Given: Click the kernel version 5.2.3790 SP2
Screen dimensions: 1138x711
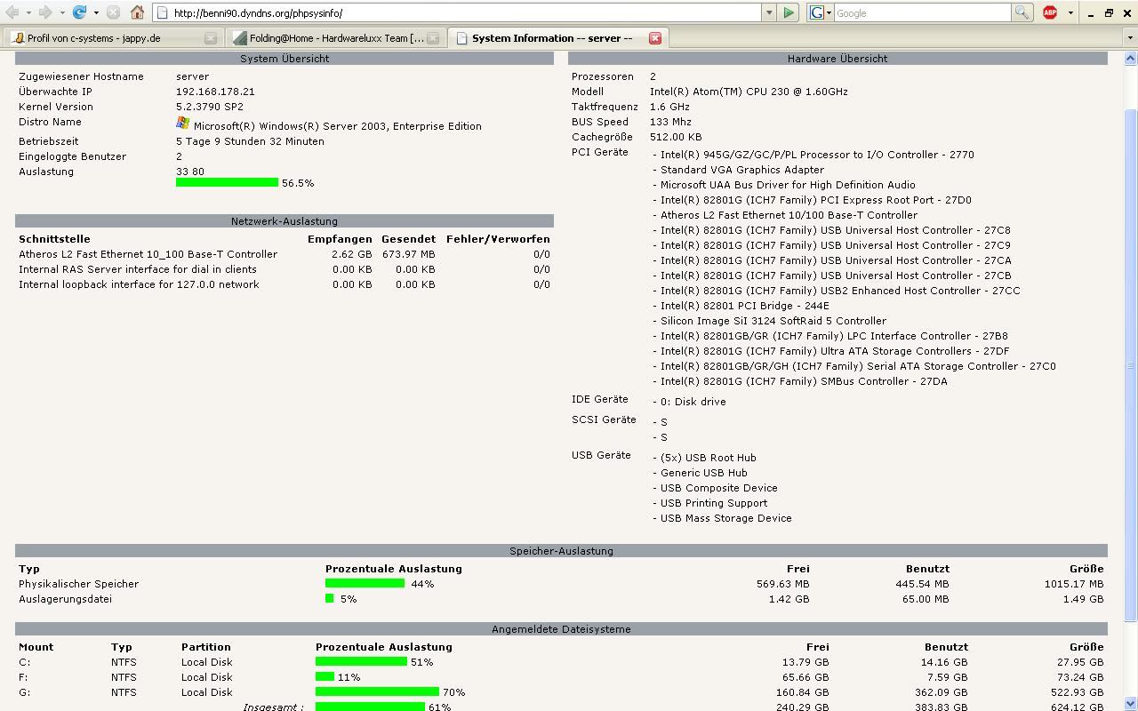Looking at the screenshot, I should (210, 106).
